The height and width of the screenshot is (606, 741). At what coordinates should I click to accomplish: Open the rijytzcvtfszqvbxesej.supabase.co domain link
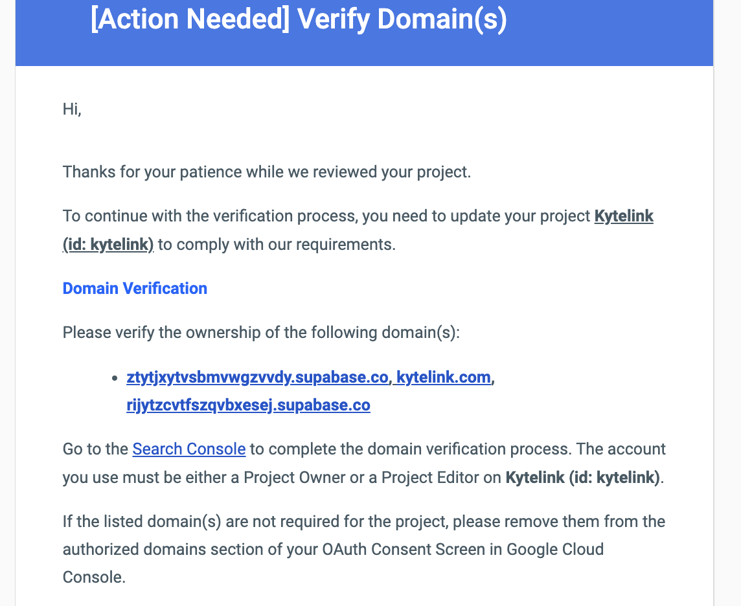click(x=248, y=406)
